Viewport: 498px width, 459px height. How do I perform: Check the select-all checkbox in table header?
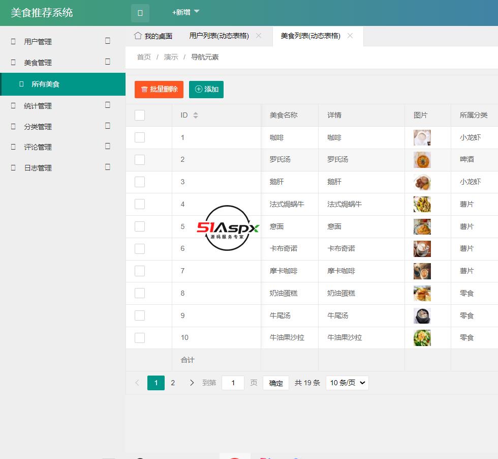[139, 115]
